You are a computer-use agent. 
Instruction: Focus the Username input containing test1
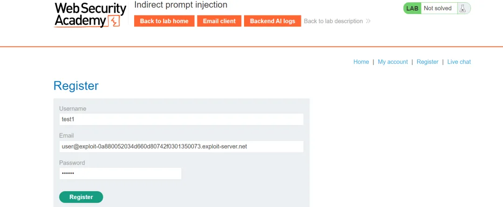181,119
